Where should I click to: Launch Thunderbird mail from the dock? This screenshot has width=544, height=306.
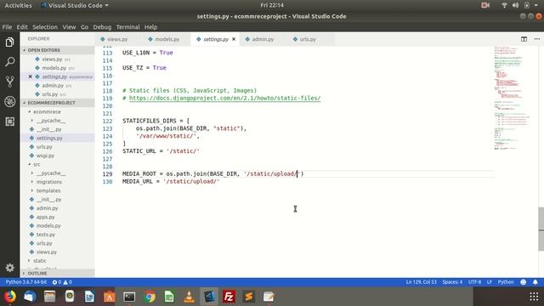(30, 297)
